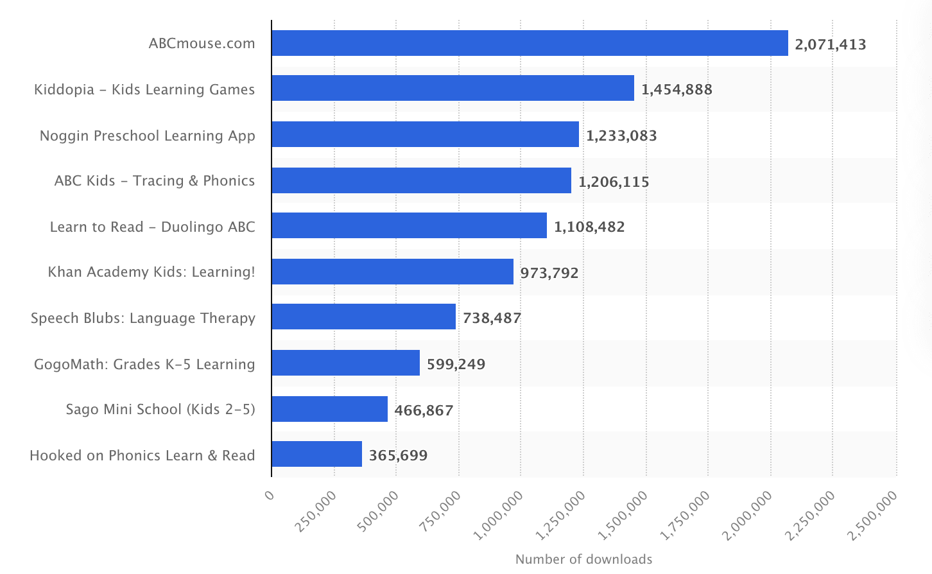Click the label 'ABCmouse.com'

point(202,44)
